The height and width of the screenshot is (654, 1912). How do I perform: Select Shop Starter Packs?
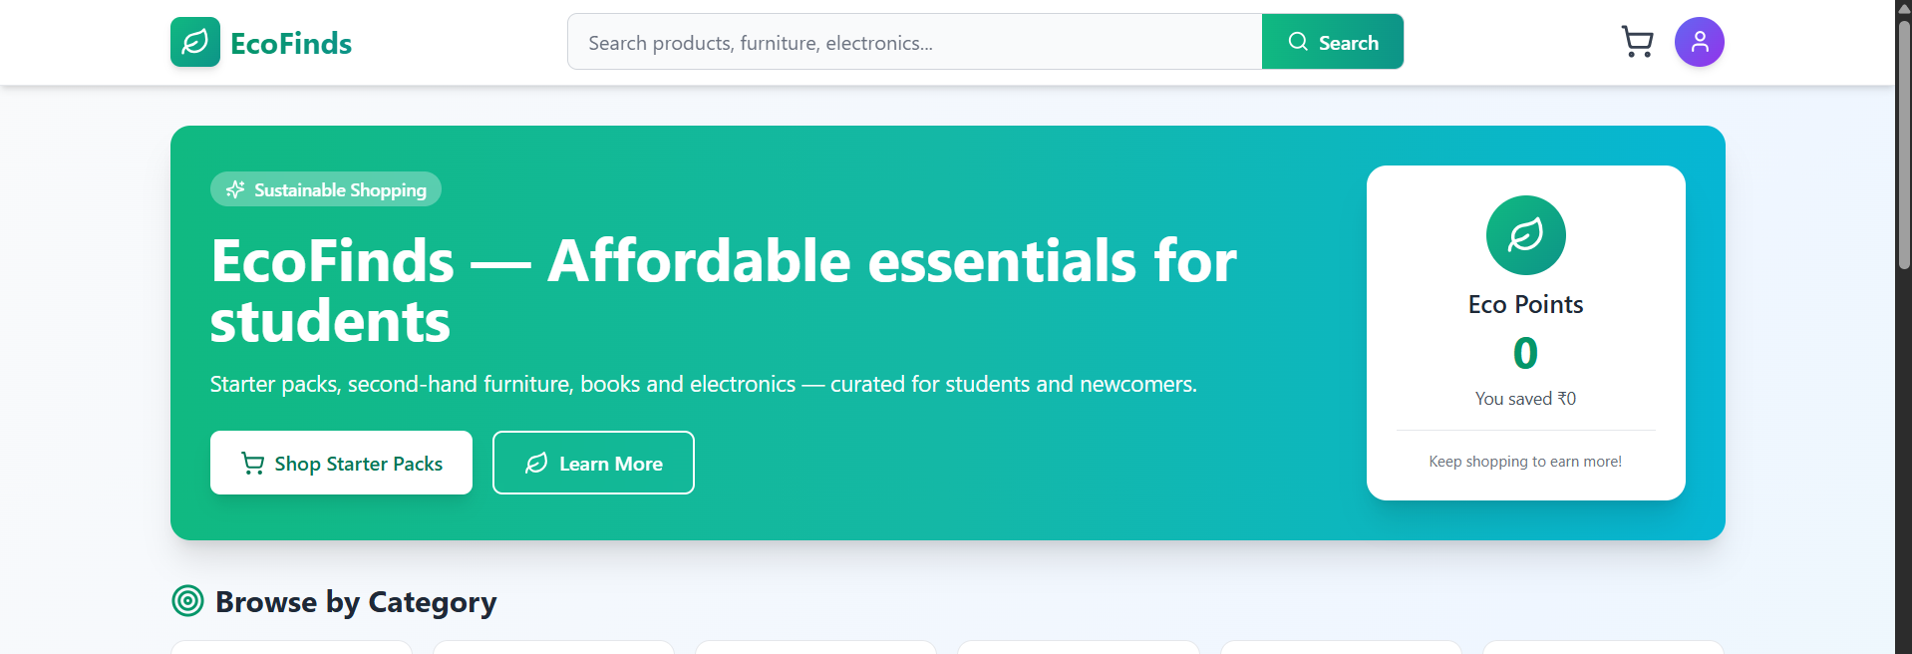[x=341, y=463]
